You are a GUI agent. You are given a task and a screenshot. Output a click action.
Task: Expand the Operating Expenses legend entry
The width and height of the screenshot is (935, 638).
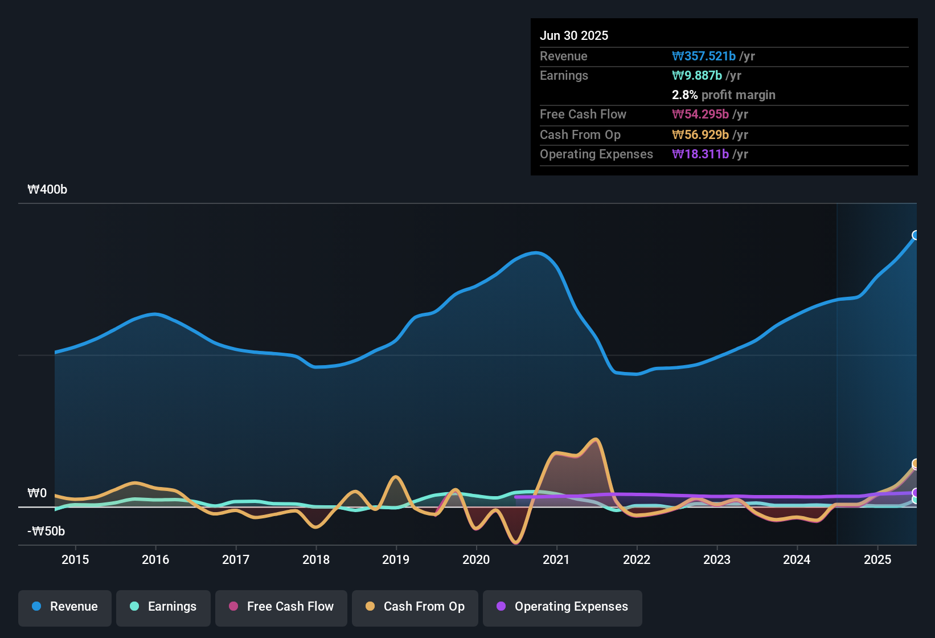point(562,607)
